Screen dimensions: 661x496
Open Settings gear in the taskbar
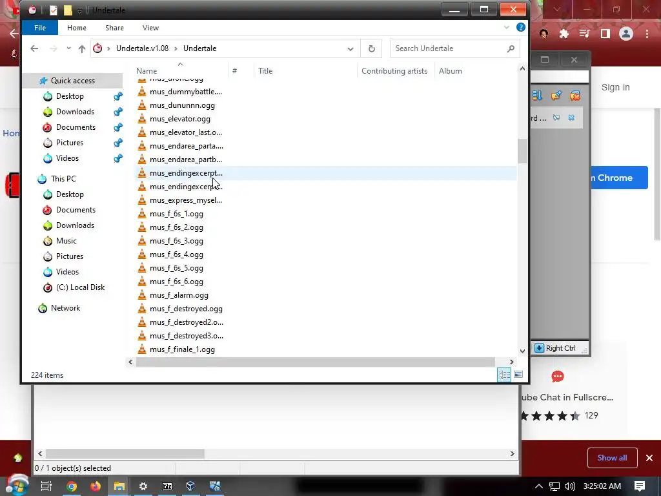pos(143,486)
